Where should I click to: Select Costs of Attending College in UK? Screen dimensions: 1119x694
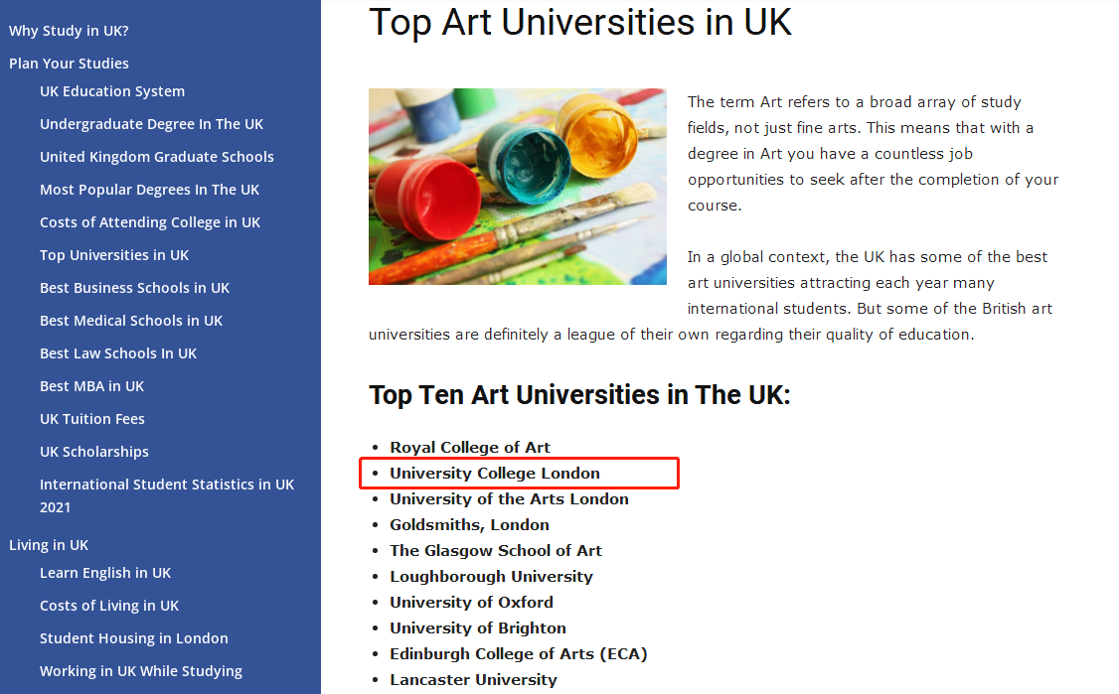(x=150, y=222)
